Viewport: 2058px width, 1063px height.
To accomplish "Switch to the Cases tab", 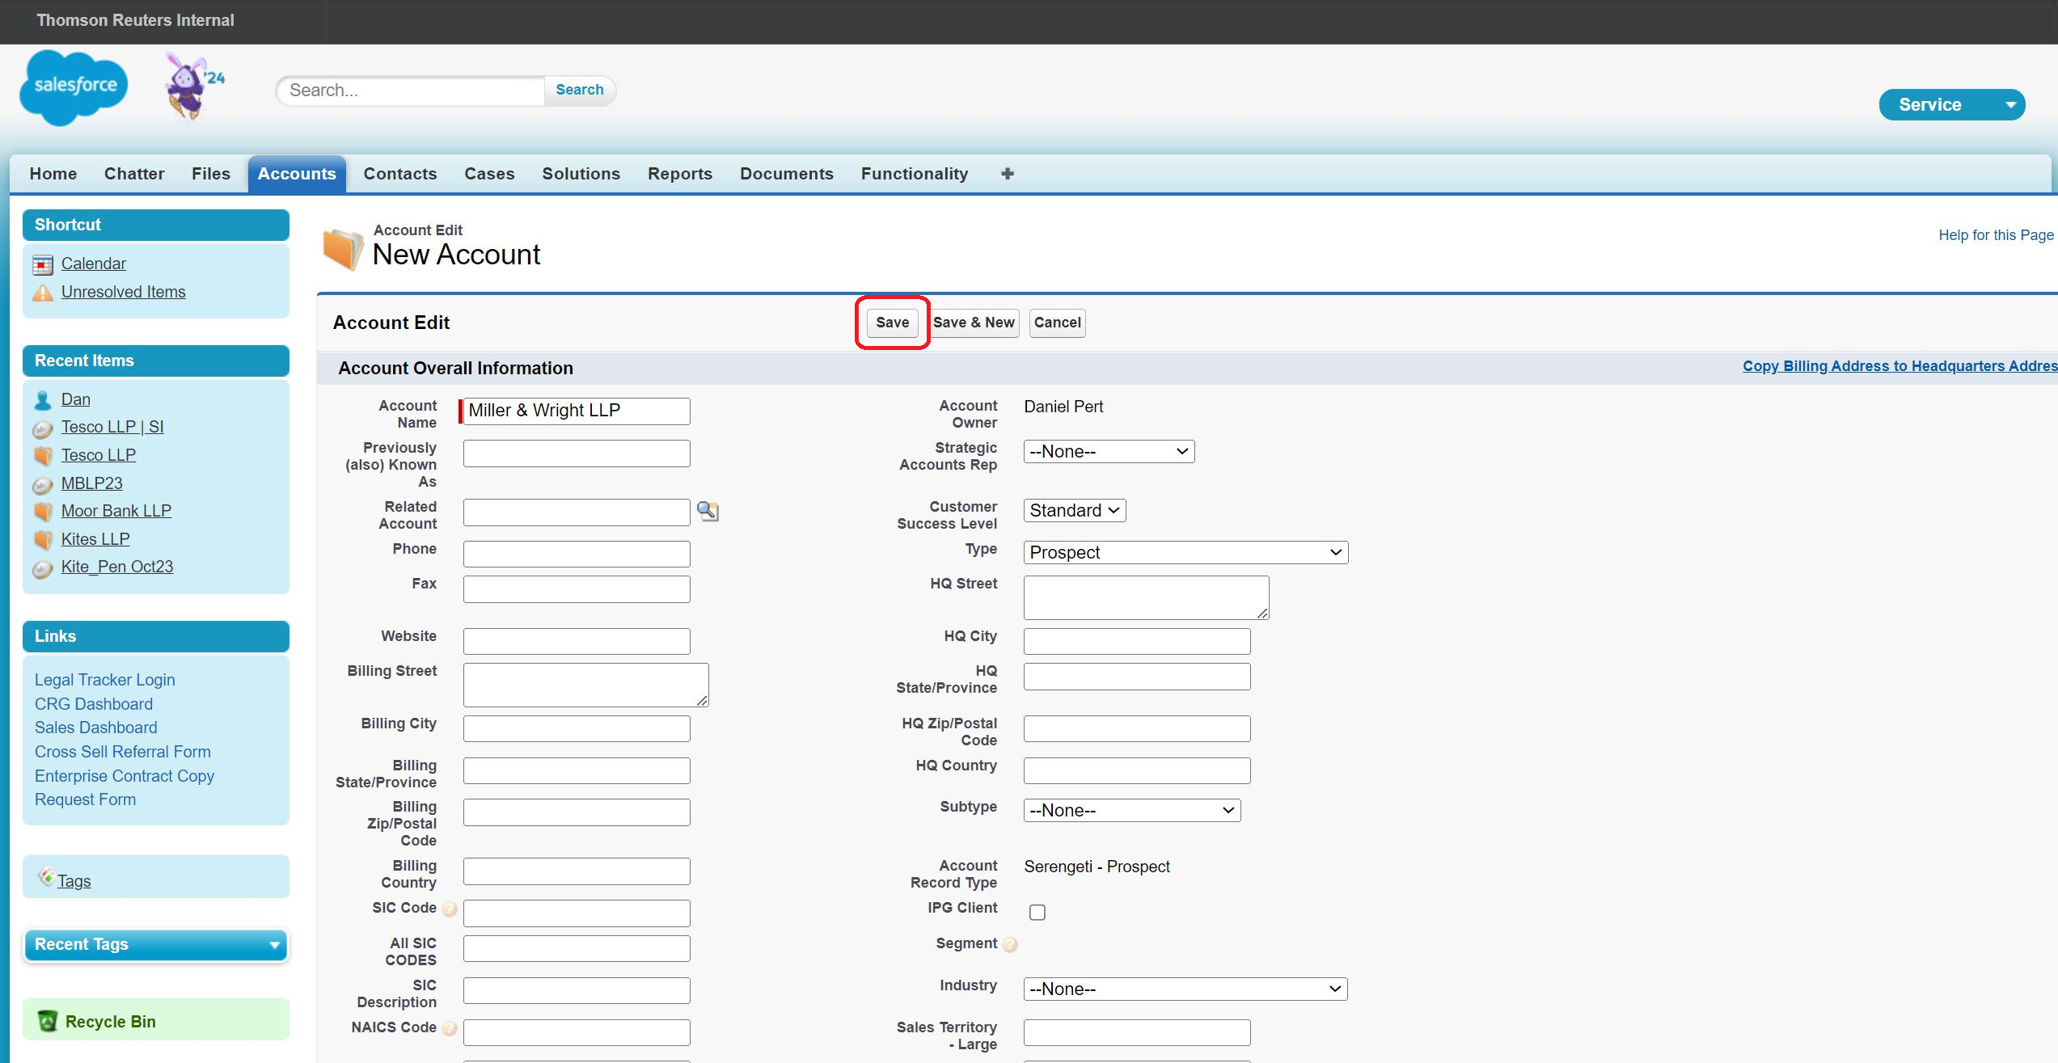I will point(489,174).
